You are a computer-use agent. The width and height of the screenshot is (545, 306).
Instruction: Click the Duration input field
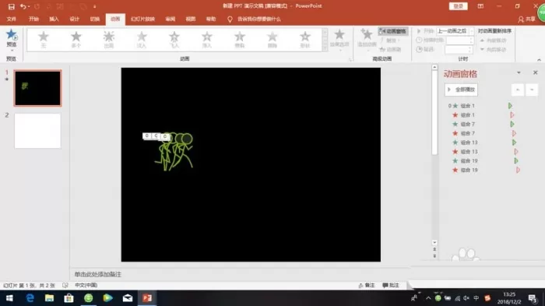click(x=459, y=40)
